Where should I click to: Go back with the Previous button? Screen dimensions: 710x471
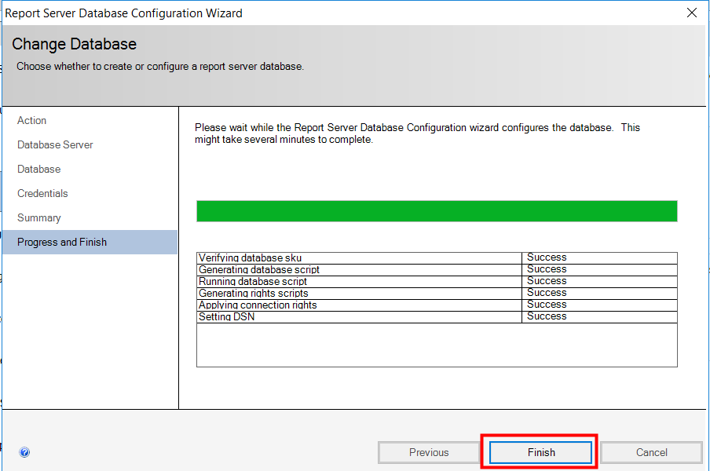click(428, 452)
